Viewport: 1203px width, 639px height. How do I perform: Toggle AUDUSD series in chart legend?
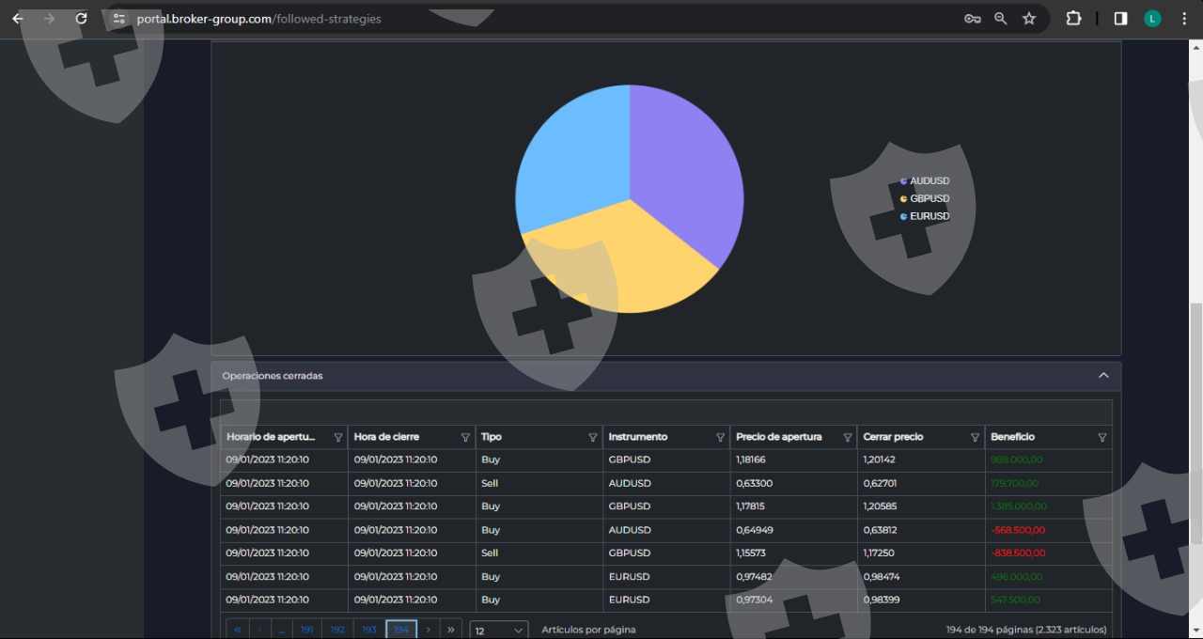point(925,181)
